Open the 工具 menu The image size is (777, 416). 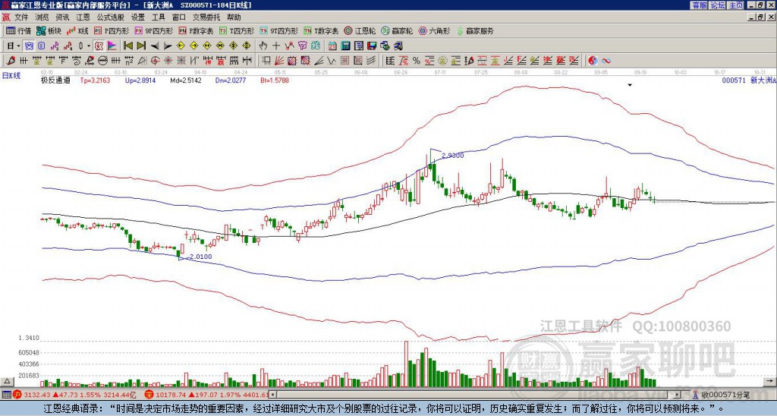158,17
